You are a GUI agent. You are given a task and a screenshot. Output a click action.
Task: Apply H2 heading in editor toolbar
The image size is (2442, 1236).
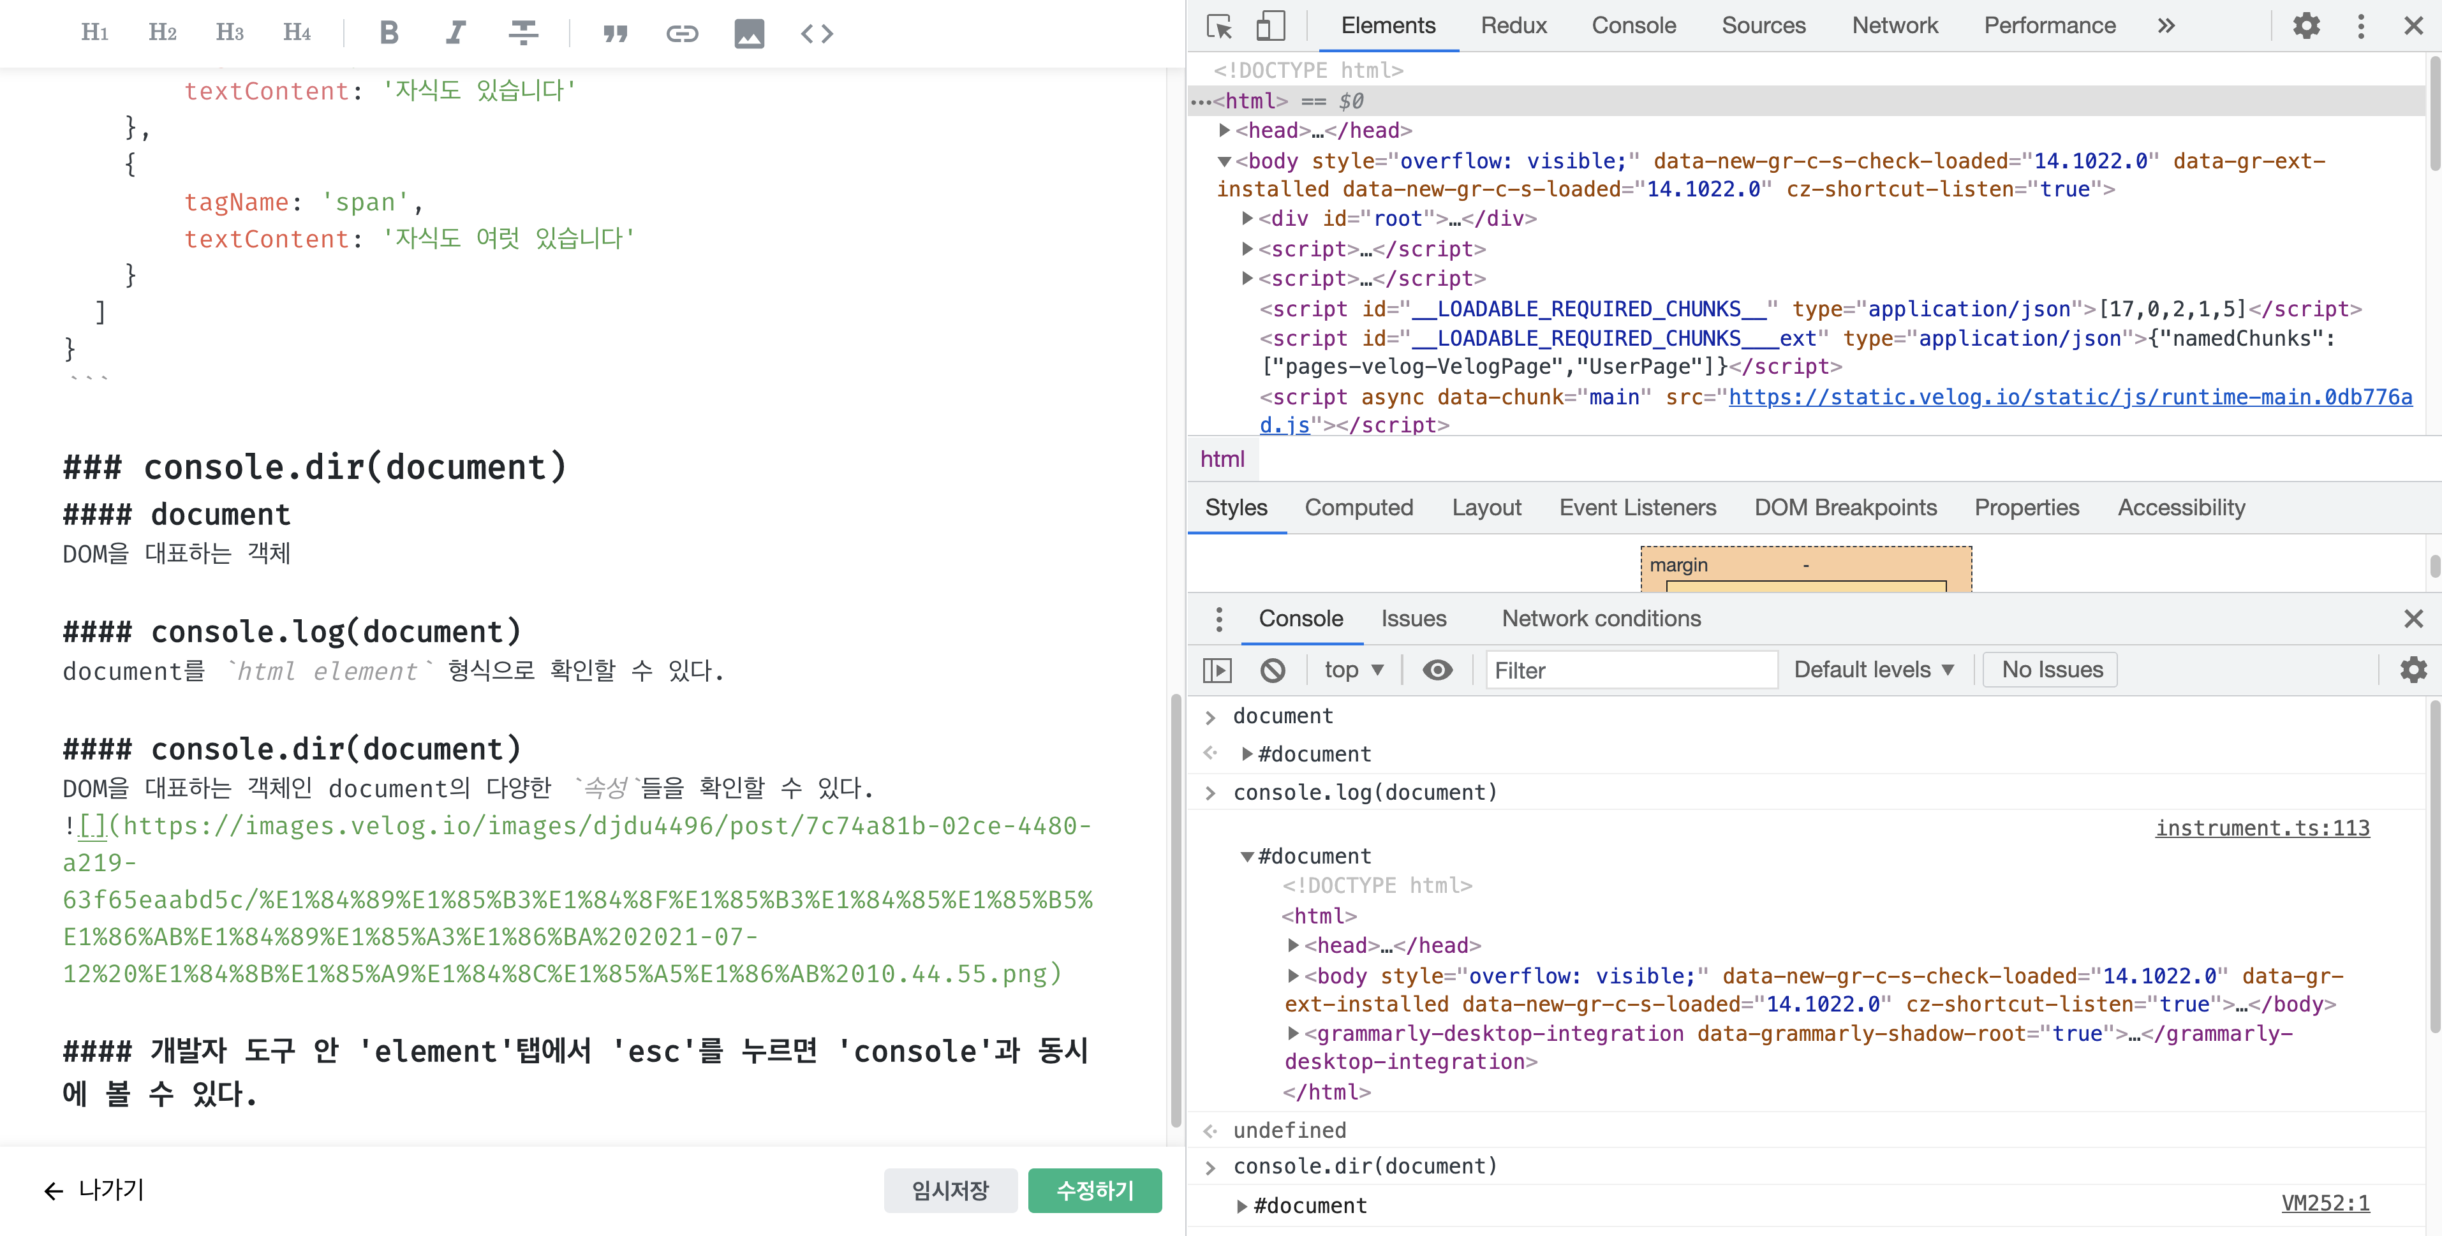point(162,33)
